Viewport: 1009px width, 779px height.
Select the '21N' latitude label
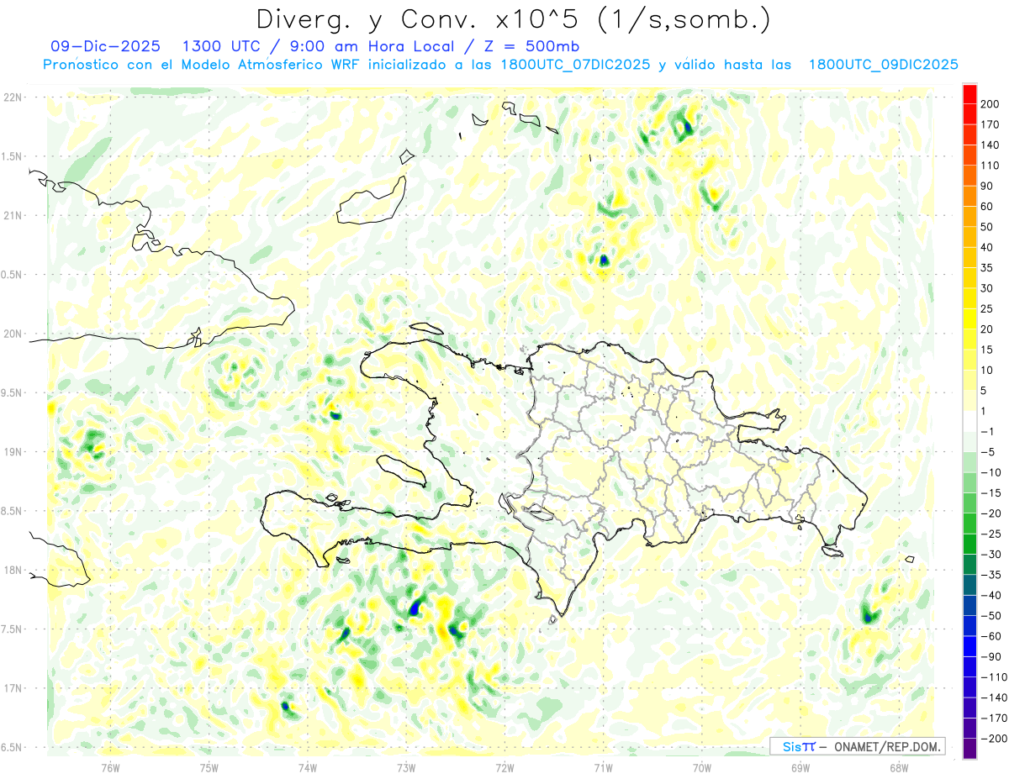coord(12,215)
